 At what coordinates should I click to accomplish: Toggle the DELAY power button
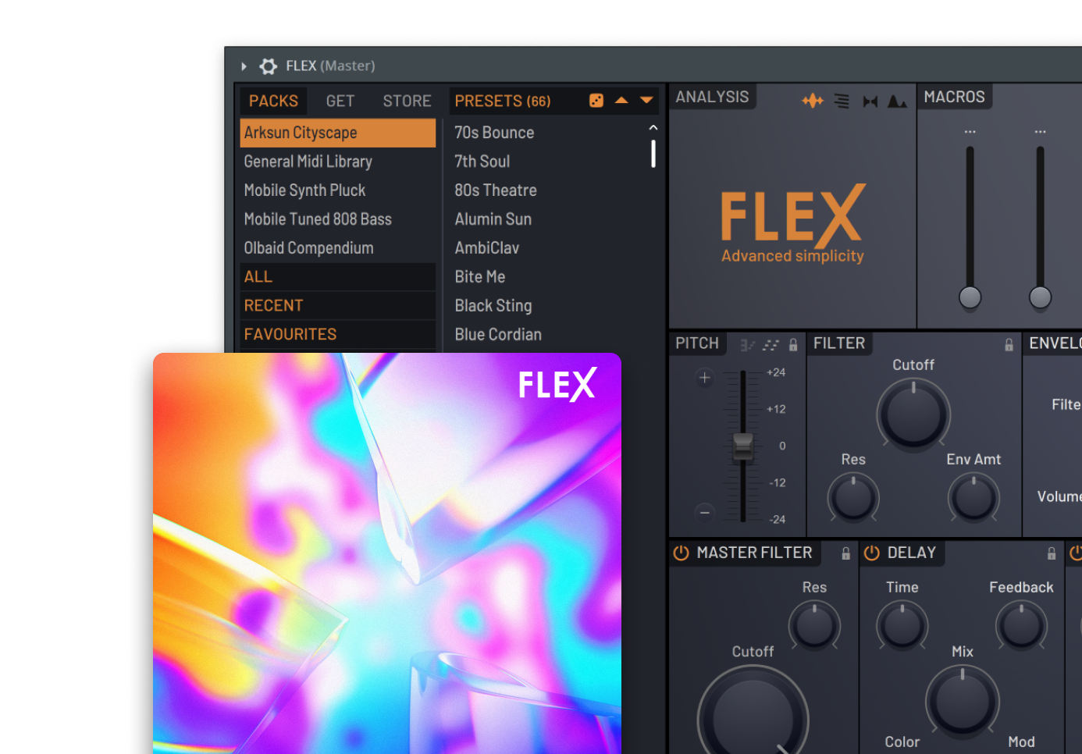coord(872,553)
